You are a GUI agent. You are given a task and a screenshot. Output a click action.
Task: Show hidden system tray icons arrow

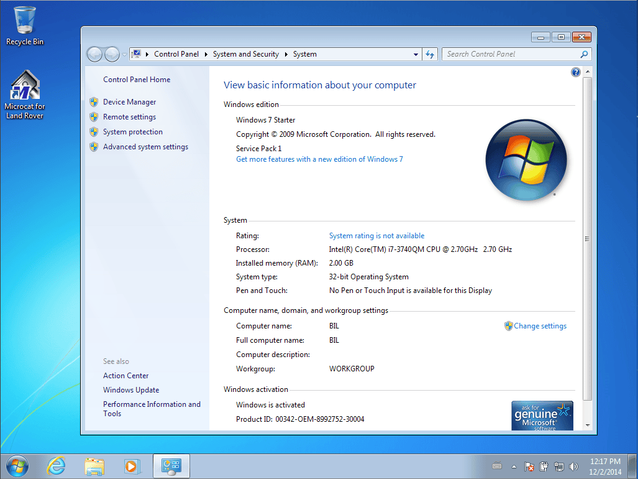click(x=514, y=467)
